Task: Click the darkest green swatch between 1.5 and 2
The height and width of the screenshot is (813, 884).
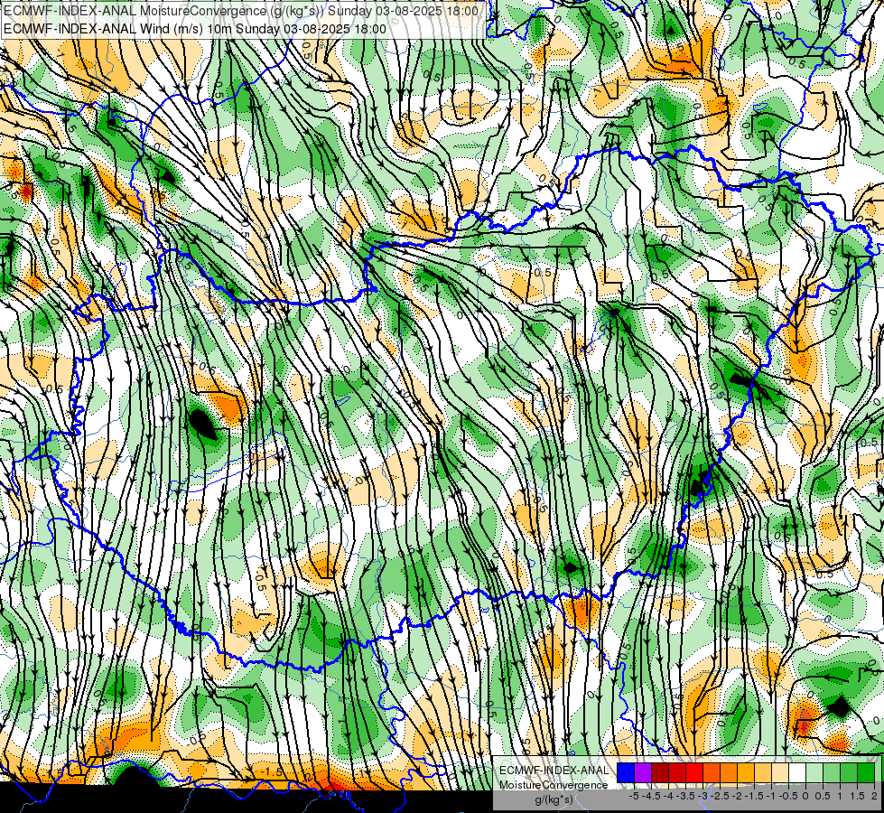Action: (x=866, y=773)
